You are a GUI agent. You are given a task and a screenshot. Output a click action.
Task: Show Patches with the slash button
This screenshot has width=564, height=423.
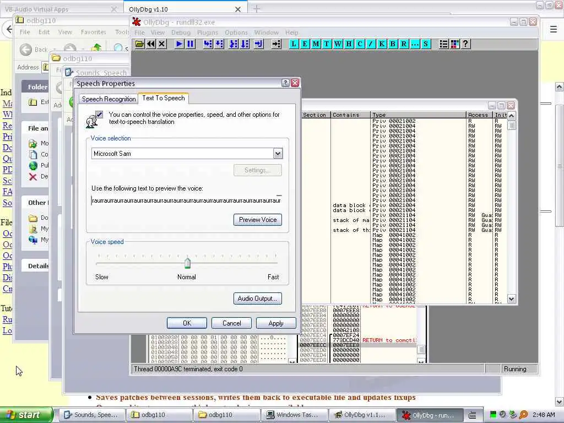click(371, 44)
